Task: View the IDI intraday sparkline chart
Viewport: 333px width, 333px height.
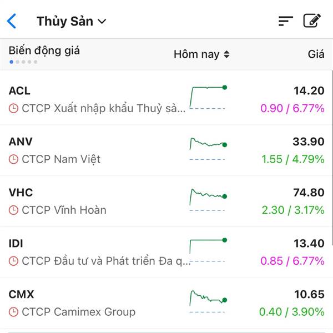Action: click(208, 250)
